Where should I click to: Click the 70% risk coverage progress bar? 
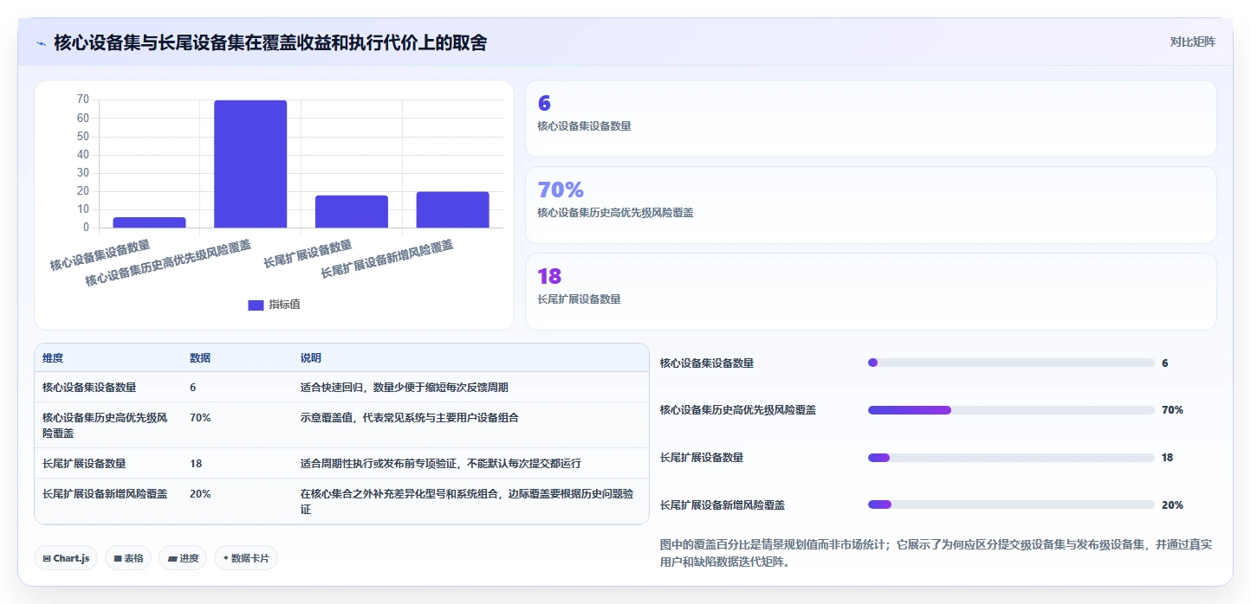point(1011,409)
